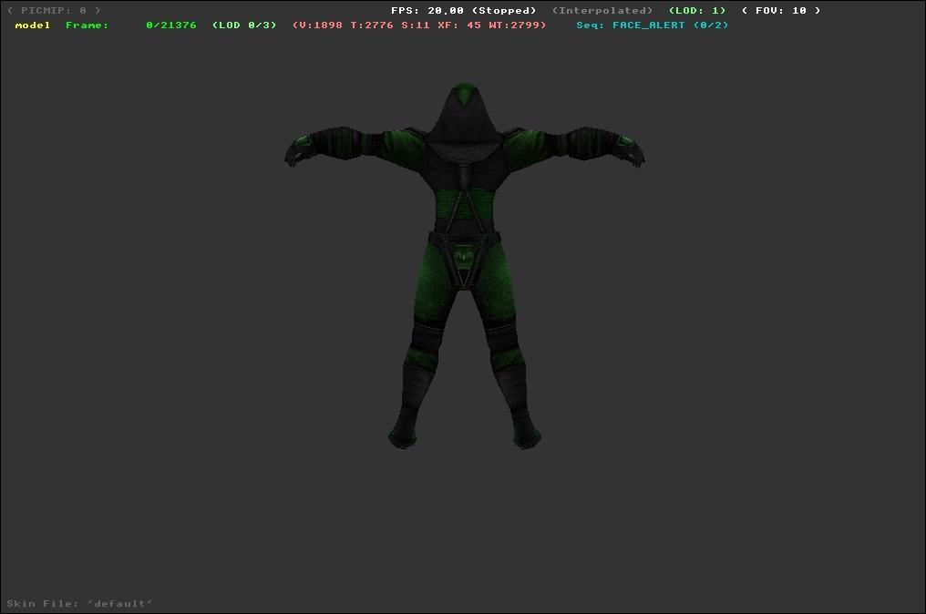
Task: Click the green 'Frame:' label
Action: click(87, 26)
